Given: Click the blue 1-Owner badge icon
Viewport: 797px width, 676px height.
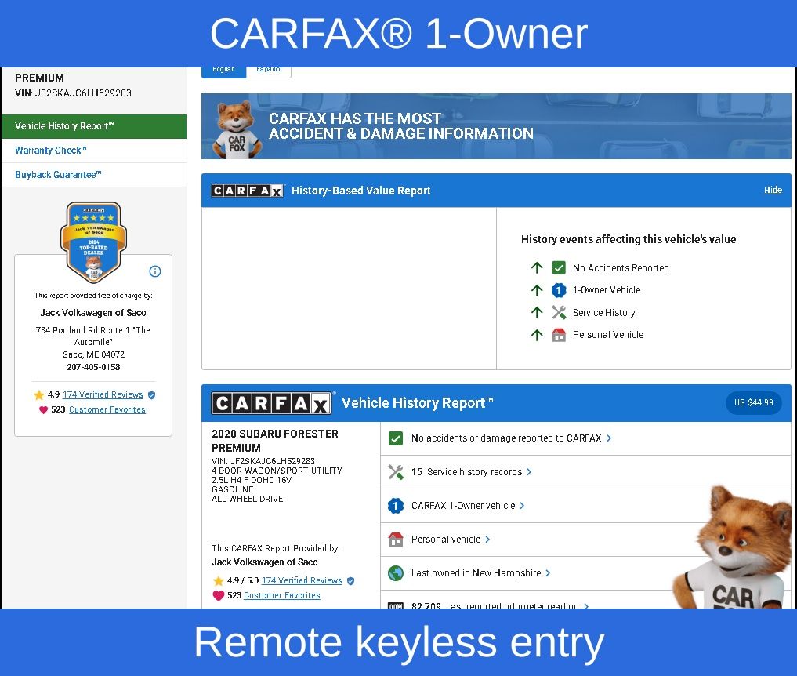Looking at the screenshot, I should pyautogui.click(x=396, y=506).
